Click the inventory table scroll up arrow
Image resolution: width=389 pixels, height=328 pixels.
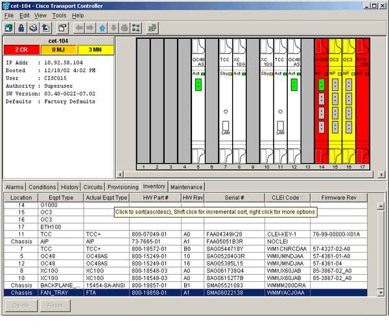point(381,206)
